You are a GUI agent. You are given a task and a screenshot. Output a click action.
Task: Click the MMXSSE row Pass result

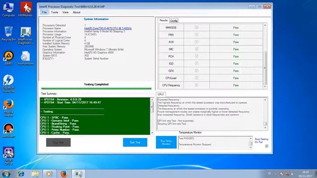[236, 28]
